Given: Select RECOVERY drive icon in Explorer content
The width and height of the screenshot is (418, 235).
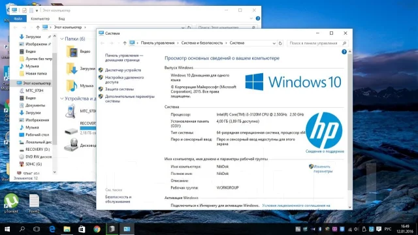Looking at the screenshot, I should [x=71, y=131].
